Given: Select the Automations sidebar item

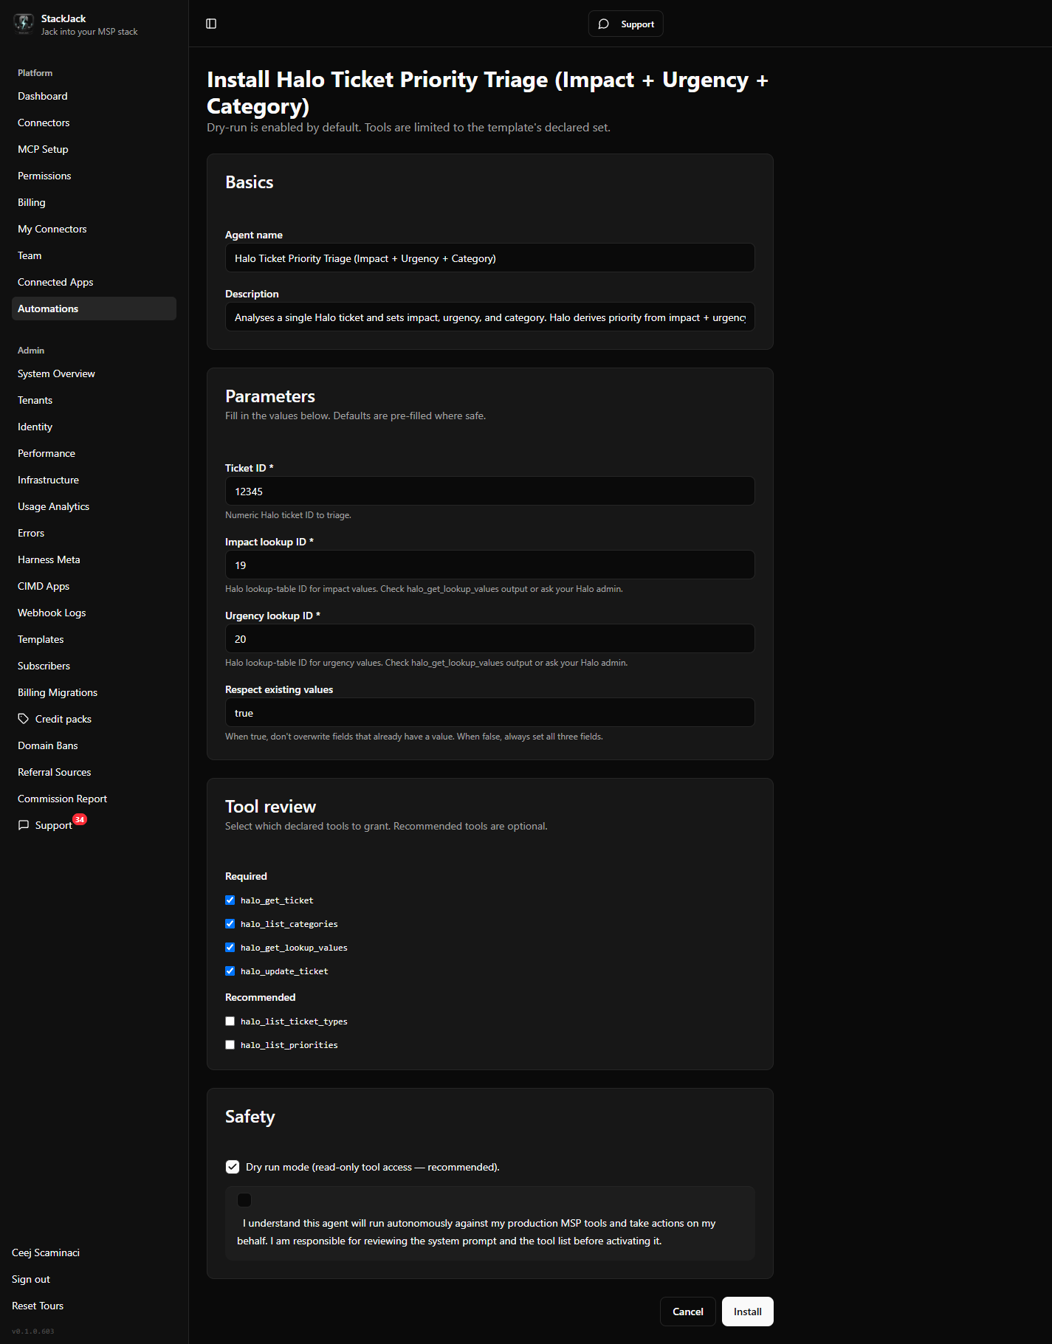Looking at the screenshot, I should tap(94, 309).
